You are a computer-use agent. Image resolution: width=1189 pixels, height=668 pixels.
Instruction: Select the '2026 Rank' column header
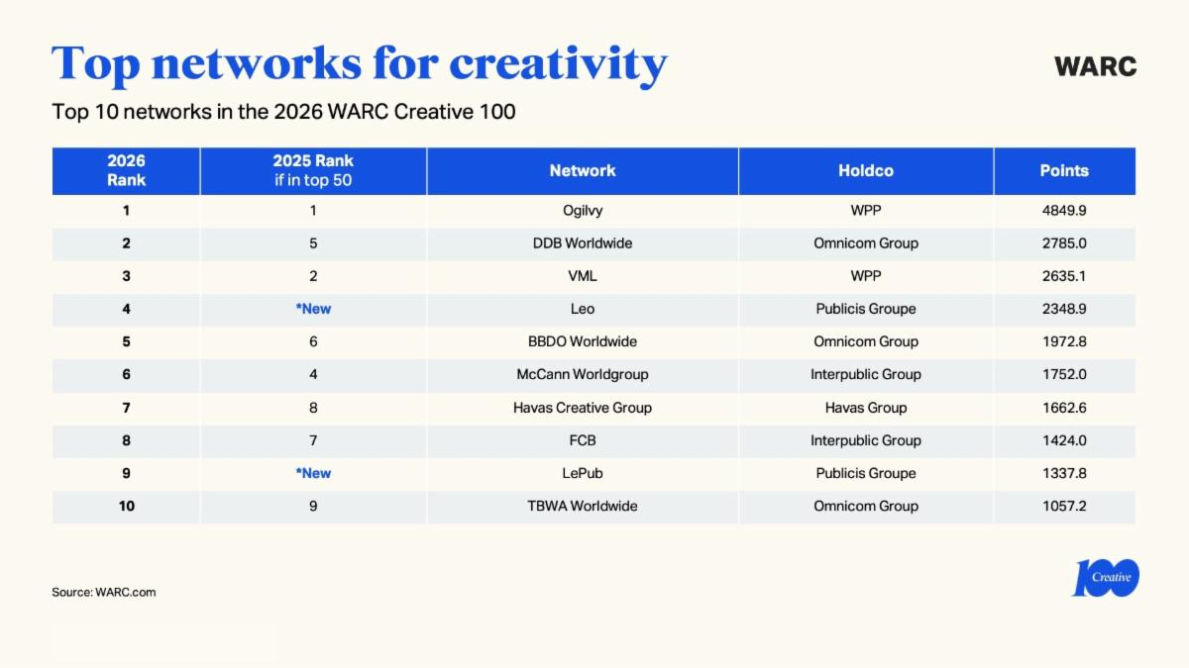pos(125,170)
